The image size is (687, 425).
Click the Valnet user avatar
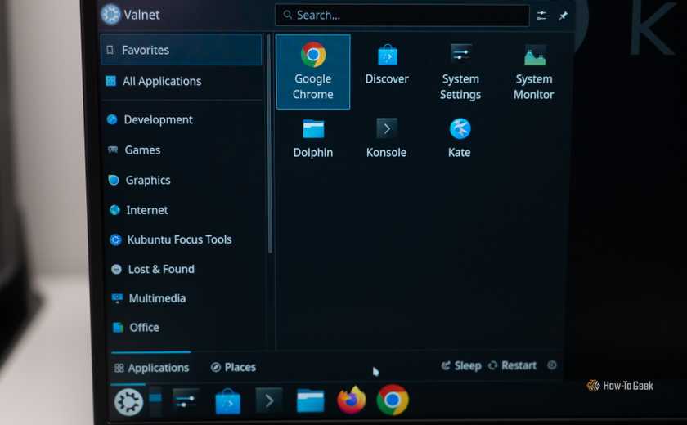pos(110,14)
